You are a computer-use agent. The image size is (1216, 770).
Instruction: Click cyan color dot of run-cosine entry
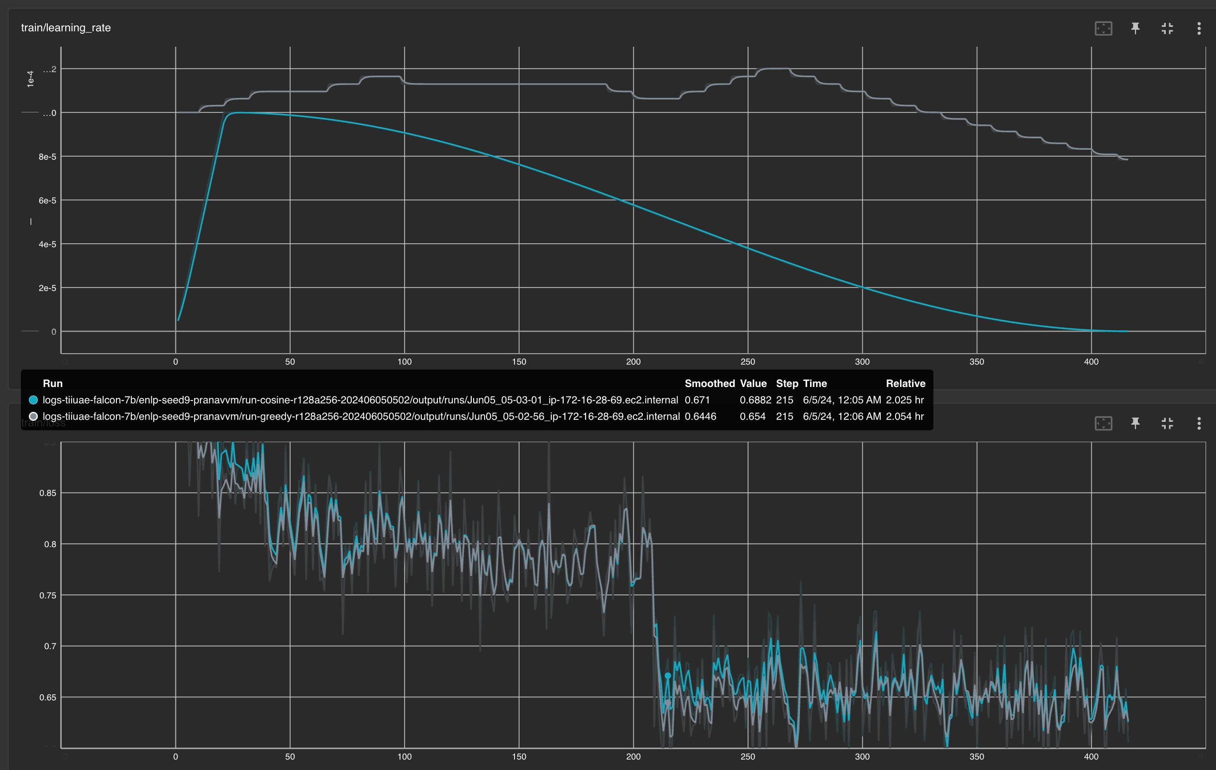(33, 400)
